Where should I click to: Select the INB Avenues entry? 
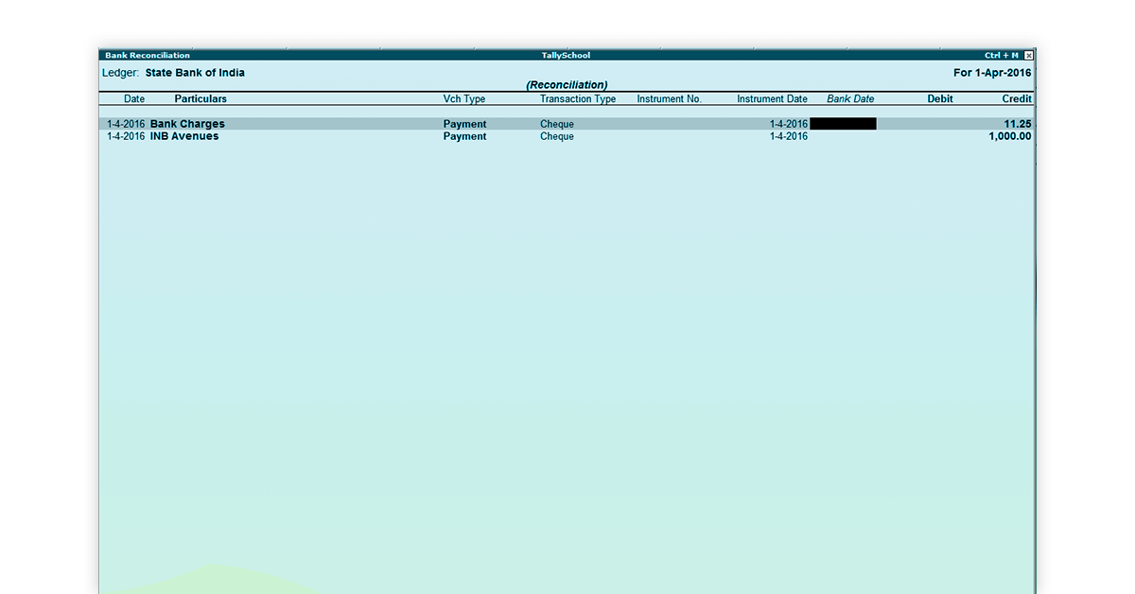tap(184, 136)
